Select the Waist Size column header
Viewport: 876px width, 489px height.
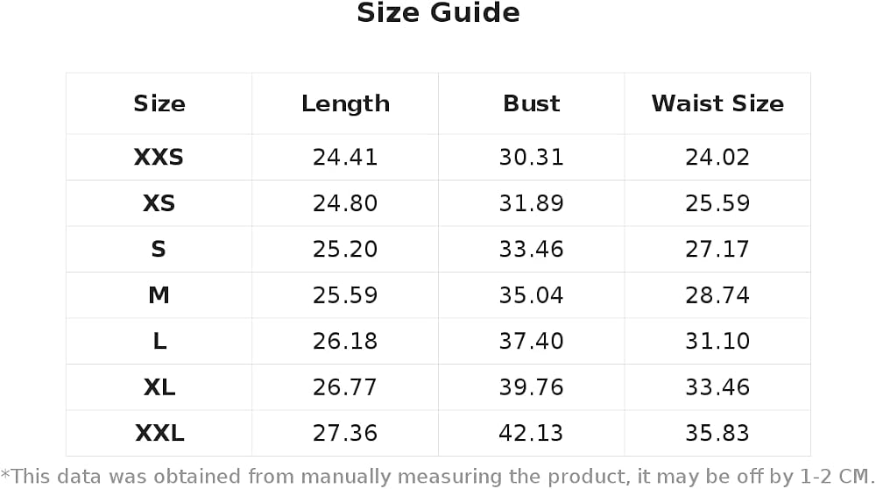coord(717,103)
